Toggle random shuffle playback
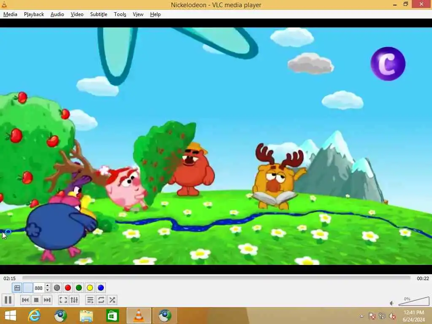 tap(112, 300)
